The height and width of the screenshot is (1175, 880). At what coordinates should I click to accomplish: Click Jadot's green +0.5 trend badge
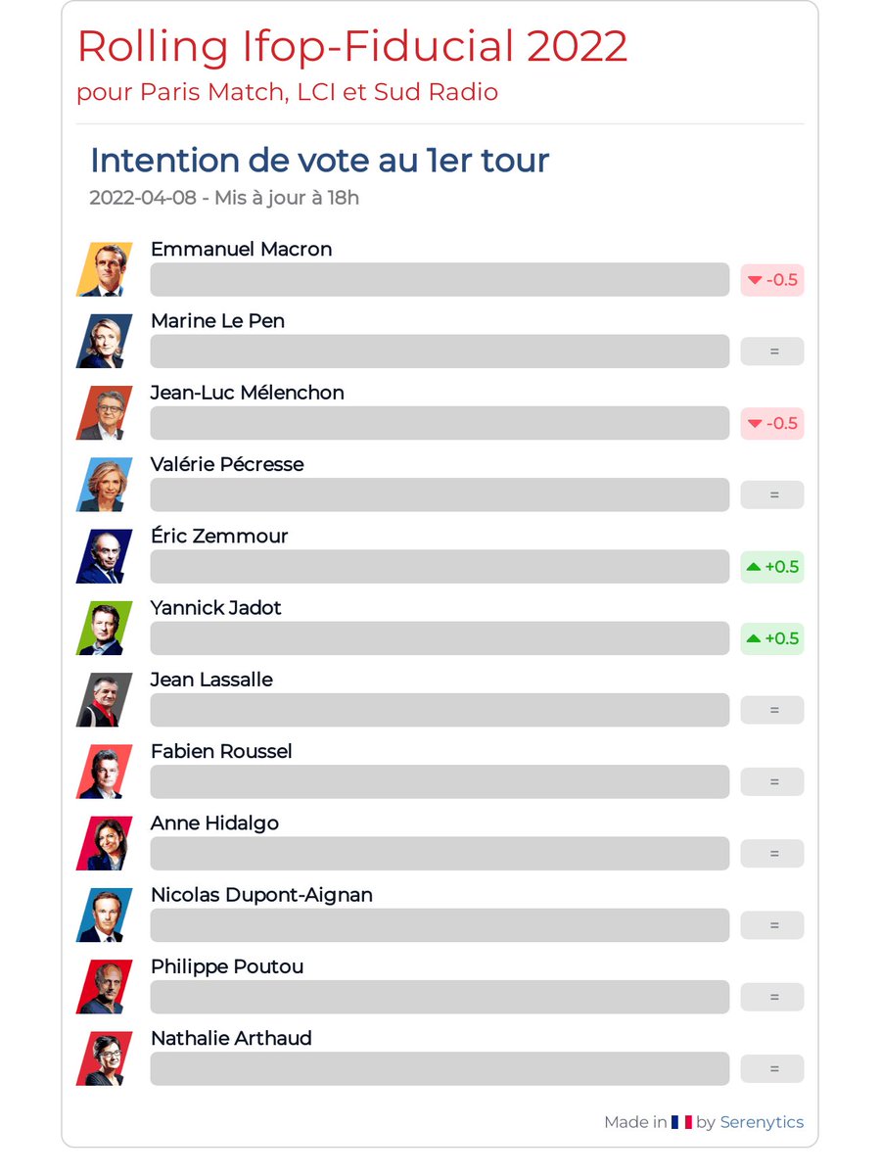pos(772,638)
